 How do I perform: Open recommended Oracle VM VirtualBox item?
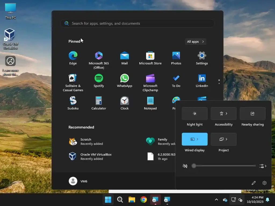90,156
